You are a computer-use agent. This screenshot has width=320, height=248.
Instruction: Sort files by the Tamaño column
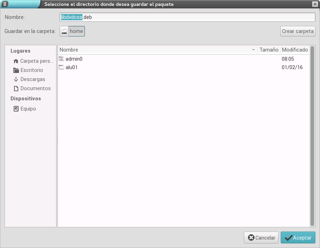[x=269, y=50]
